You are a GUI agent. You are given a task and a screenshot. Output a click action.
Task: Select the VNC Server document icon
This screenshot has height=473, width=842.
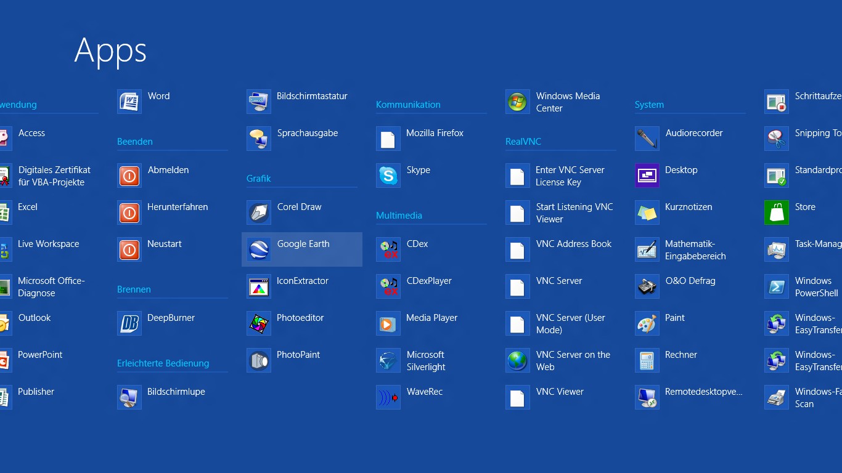(x=518, y=286)
